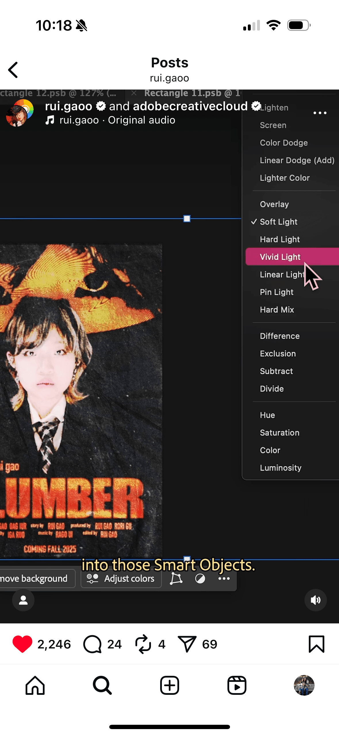The height and width of the screenshot is (736, 339).
Task: Unlike the post with the red heart
Action: [22, 644]
